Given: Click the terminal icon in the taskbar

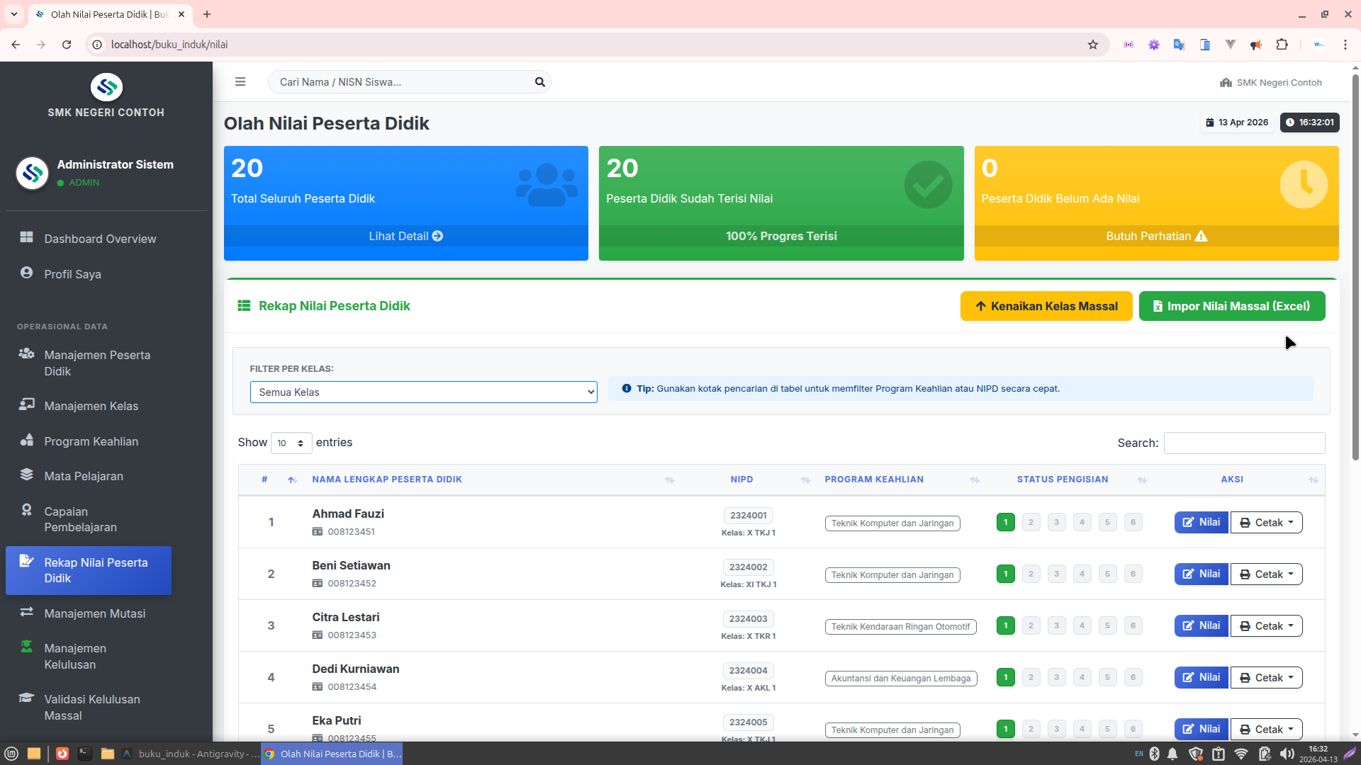Looking at the screenshot, I should [x=85, y=754].
